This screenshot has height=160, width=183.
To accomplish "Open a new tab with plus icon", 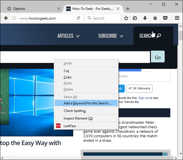I will 128,9.
